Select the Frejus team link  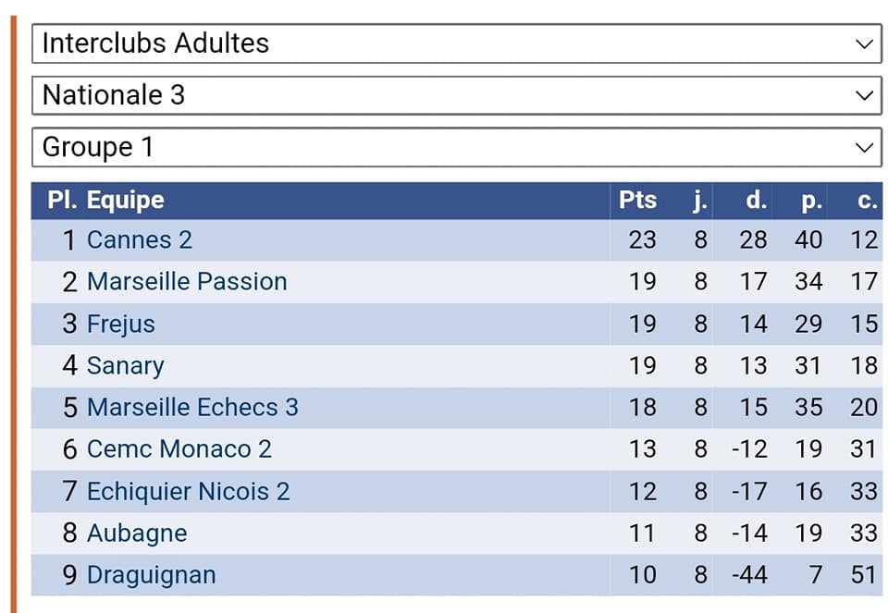point(120,325)
